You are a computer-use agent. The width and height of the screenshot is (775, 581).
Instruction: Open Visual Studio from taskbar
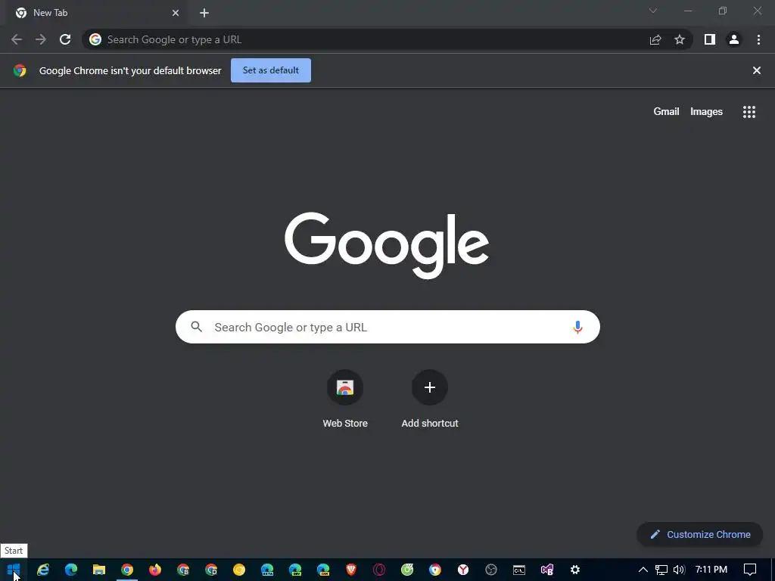coord(547,570)
